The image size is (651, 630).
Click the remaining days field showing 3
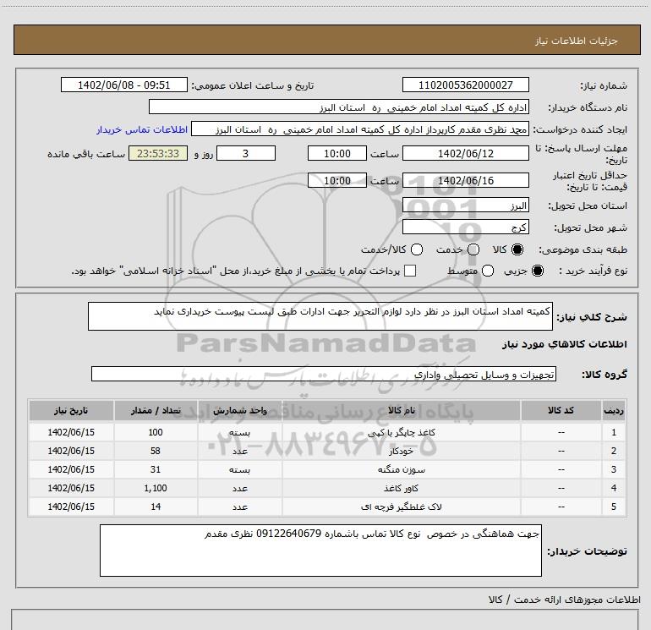point(246,153)
